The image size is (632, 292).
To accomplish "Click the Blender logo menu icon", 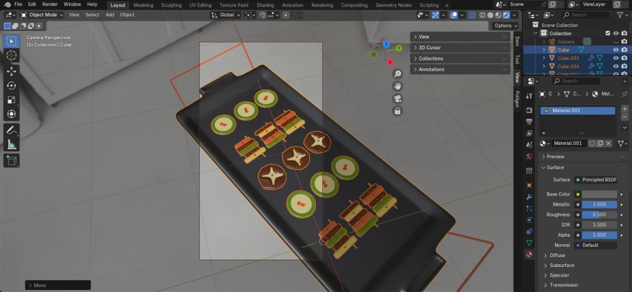I will tap(7, 5).
